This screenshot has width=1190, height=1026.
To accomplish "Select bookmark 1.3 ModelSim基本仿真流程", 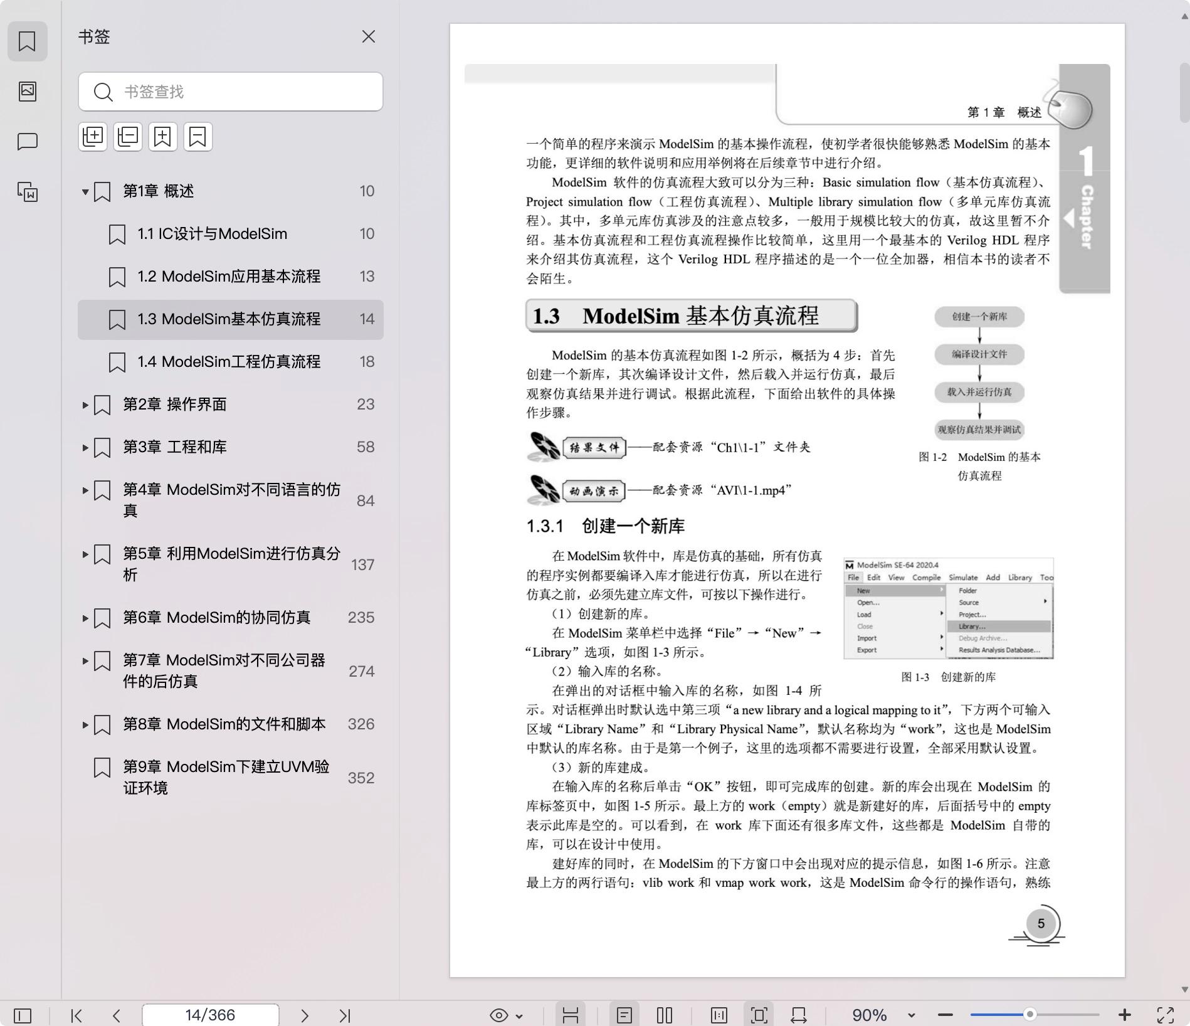I will click(x=231, y=319).
